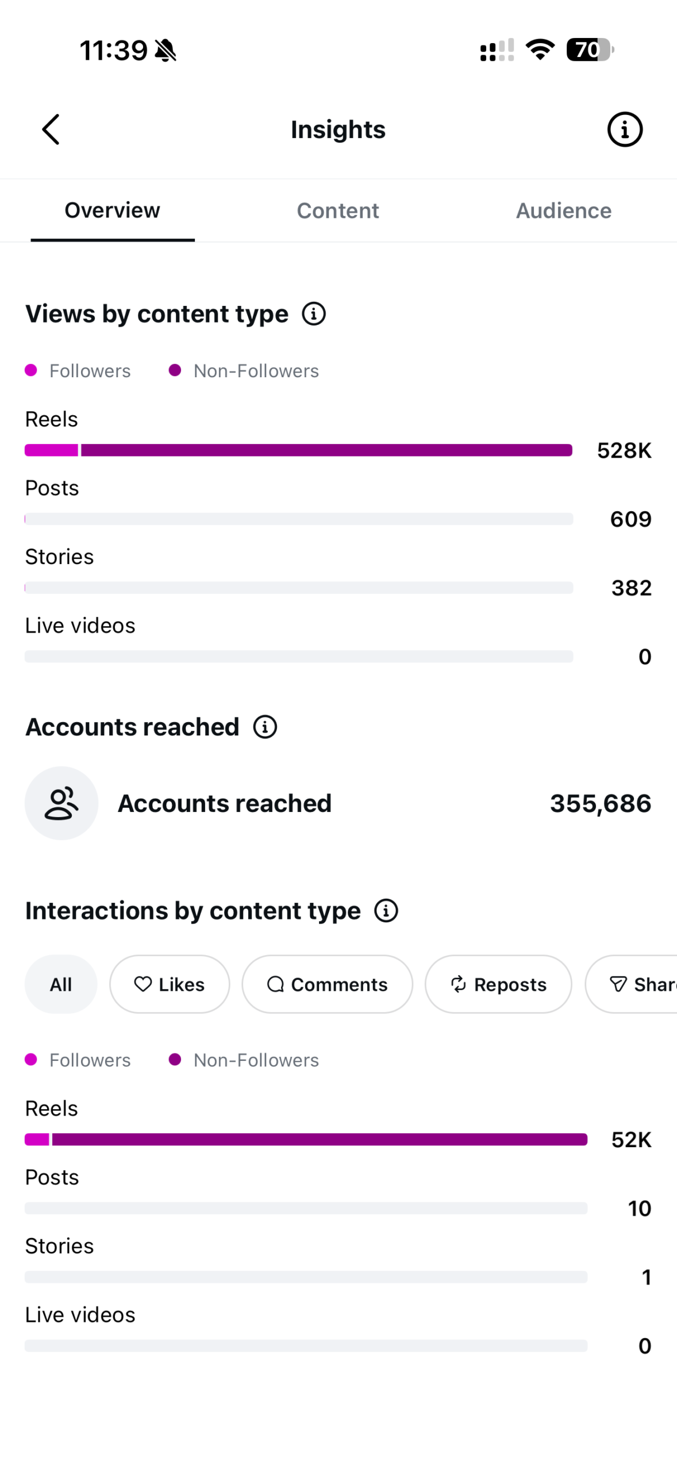The height and width of the screenshot is (1472, 677).
Task: Tap the Reels interactions bar showing 52K
Action: pos(306,1139)
